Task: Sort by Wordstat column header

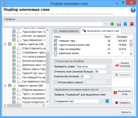Action: pyautogui.click(x=122, y=37)
